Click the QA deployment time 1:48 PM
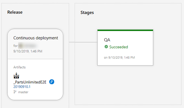 tap(129, 58)
